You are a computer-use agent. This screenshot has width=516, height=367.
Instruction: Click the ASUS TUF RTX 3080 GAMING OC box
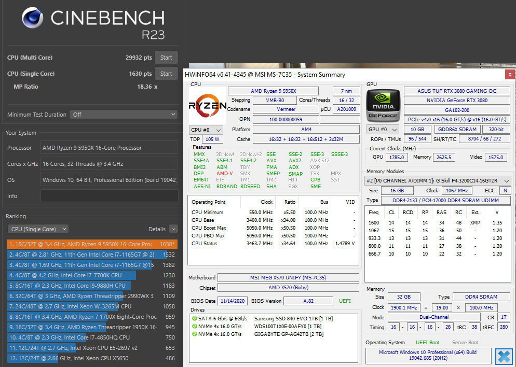coord(457,91)
